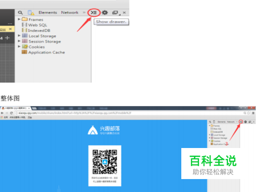This screenshot has width=259, height=192.
Task: Close the highlighted item with its X in the dark panel
Action: point(10,29)
